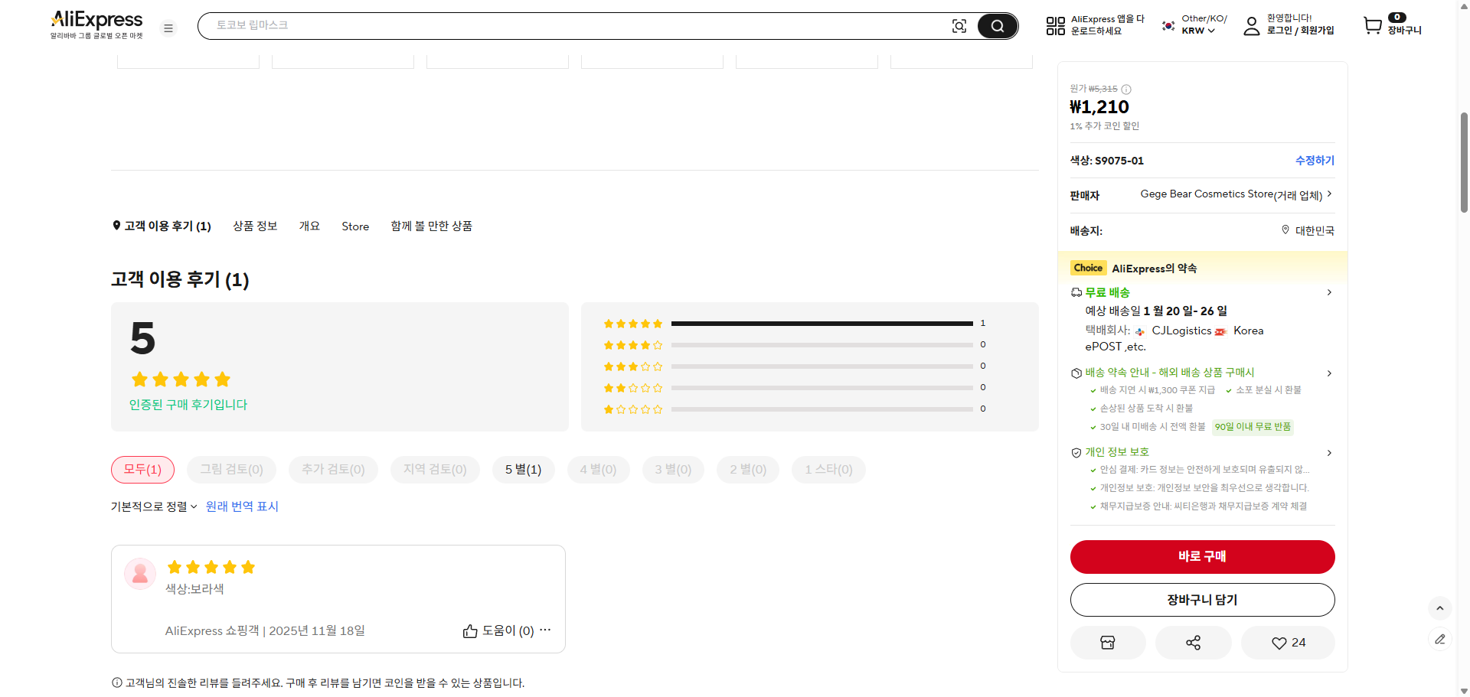Open image search with the camera icon
The width and height of the screenshot is (1470, 697).
coord(959,25)
